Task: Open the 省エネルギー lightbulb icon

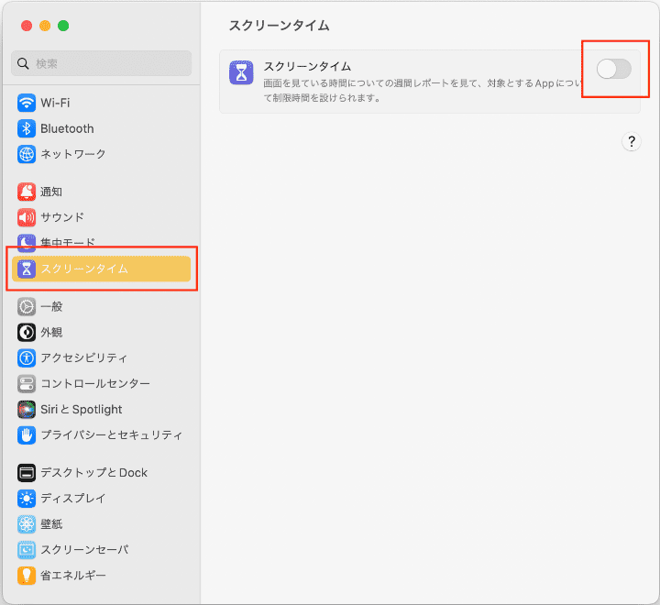Action: (27, 576)
